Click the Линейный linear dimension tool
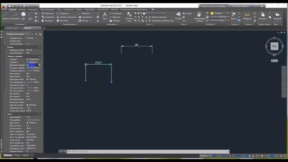 [x=116, y=13]
